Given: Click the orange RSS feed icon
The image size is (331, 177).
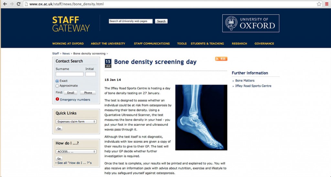Looking at the screenshot, I should coord(221,59).
